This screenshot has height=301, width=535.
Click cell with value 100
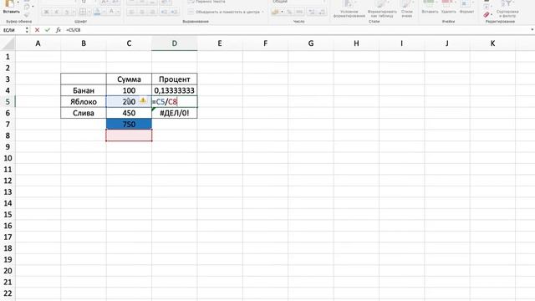[129, 90]
